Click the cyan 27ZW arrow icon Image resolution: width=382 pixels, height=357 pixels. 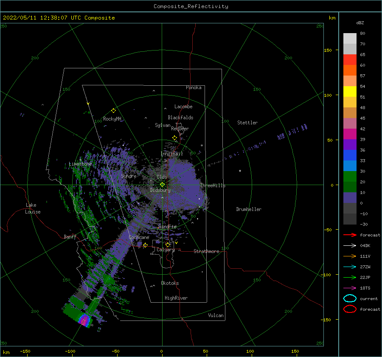tap(350, 267)
